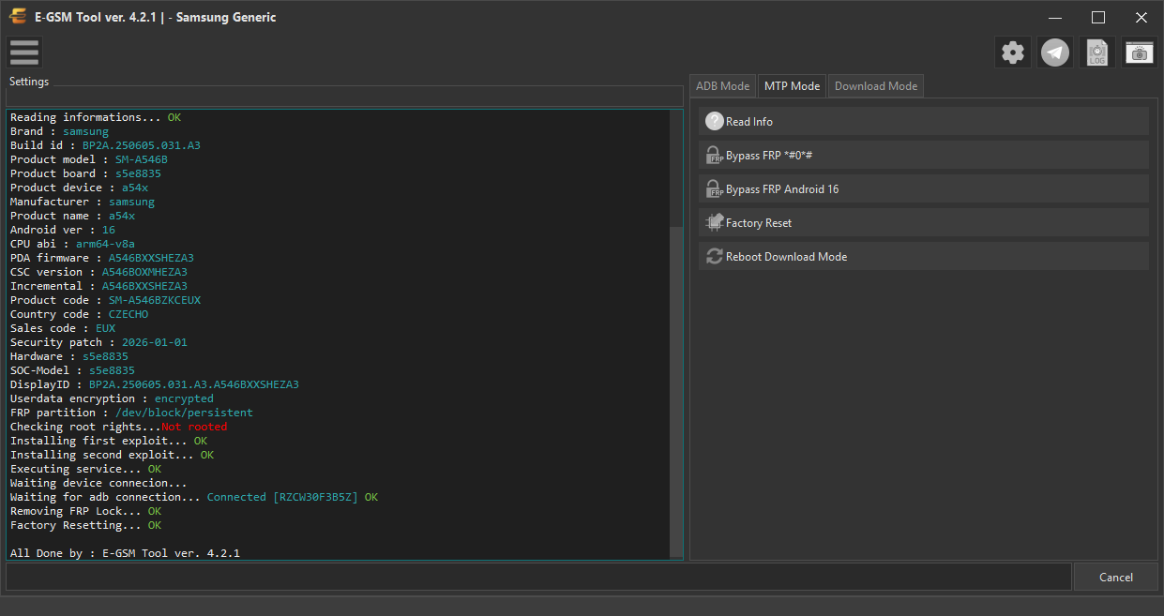Click the CSC version A546BOXMHEZA3 value
Viewport: 1164px width, 616px height.
(144, 272)
